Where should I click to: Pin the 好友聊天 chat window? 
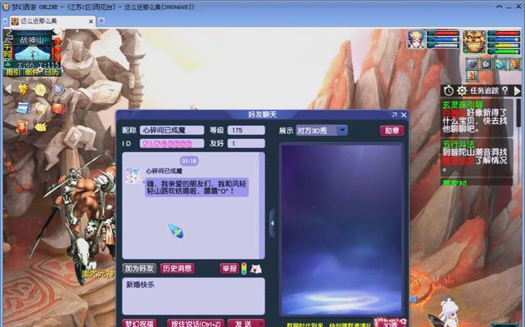395,114
